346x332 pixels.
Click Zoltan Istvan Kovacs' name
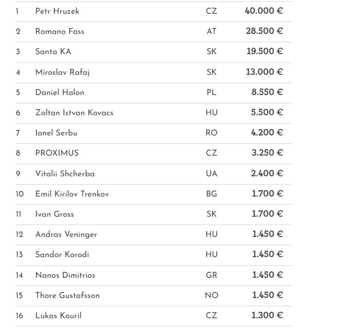click(x=74, y=113)
